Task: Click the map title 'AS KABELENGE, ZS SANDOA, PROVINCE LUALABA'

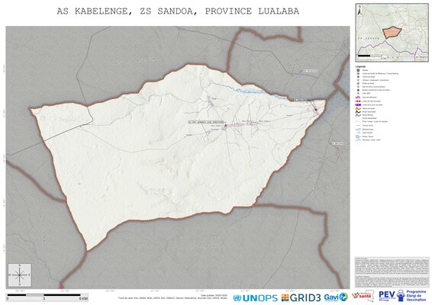Action: [x=178, y=11]
